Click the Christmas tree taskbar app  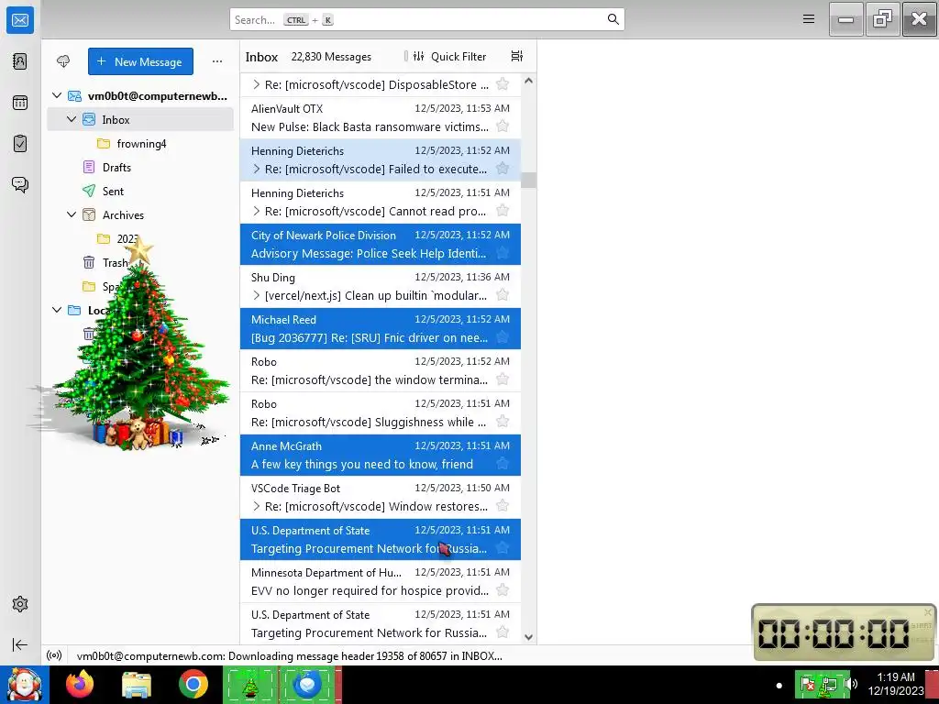[x=251, y=684]
